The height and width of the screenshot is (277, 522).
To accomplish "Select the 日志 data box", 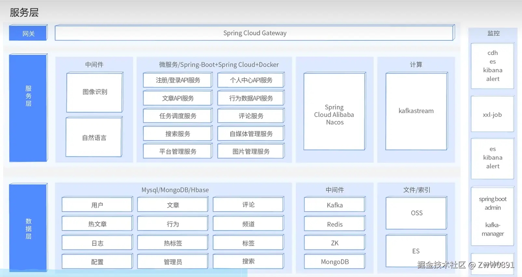I will click(x=97, y=243).
